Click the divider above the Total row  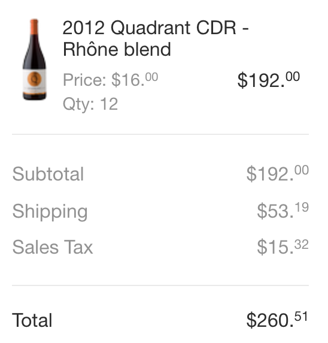pos(160,285)
